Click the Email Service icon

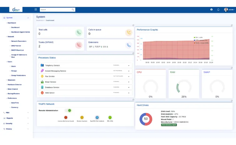click(x=42, y=82)
